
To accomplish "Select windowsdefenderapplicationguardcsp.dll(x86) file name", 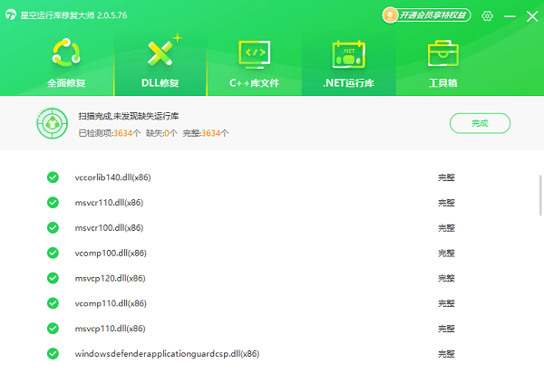I will (167, 354).
